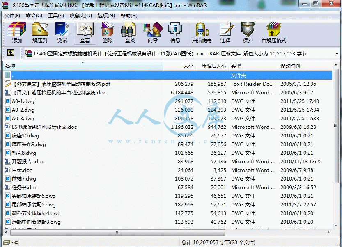This screenshot has width=342, height=247.
Task: Select file 开题报告_.doc
Action: pyautogui.click(x=28, y=161)
